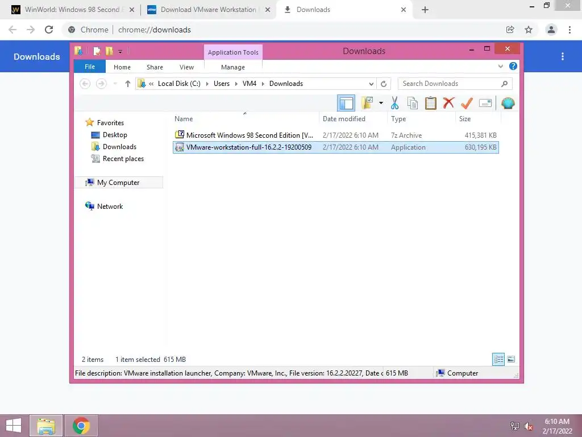This screenshot has width=582, height=437.
Task: Click the Rename icon in toolbar
Action: coord(485,103)
